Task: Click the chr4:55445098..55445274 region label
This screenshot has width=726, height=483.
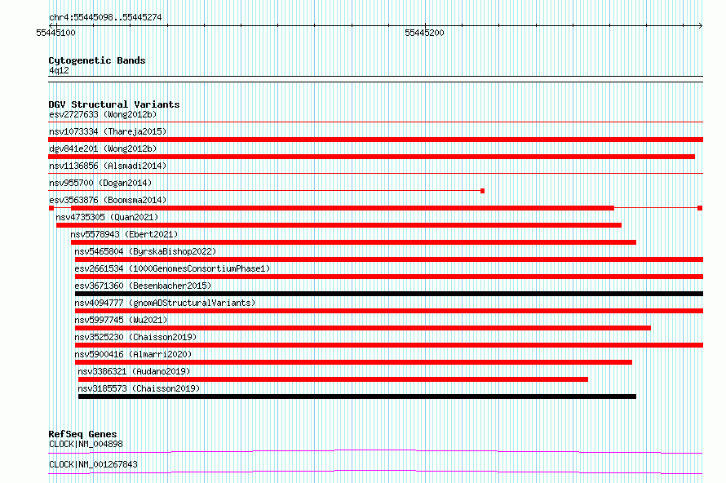Action: coord(105,18)
